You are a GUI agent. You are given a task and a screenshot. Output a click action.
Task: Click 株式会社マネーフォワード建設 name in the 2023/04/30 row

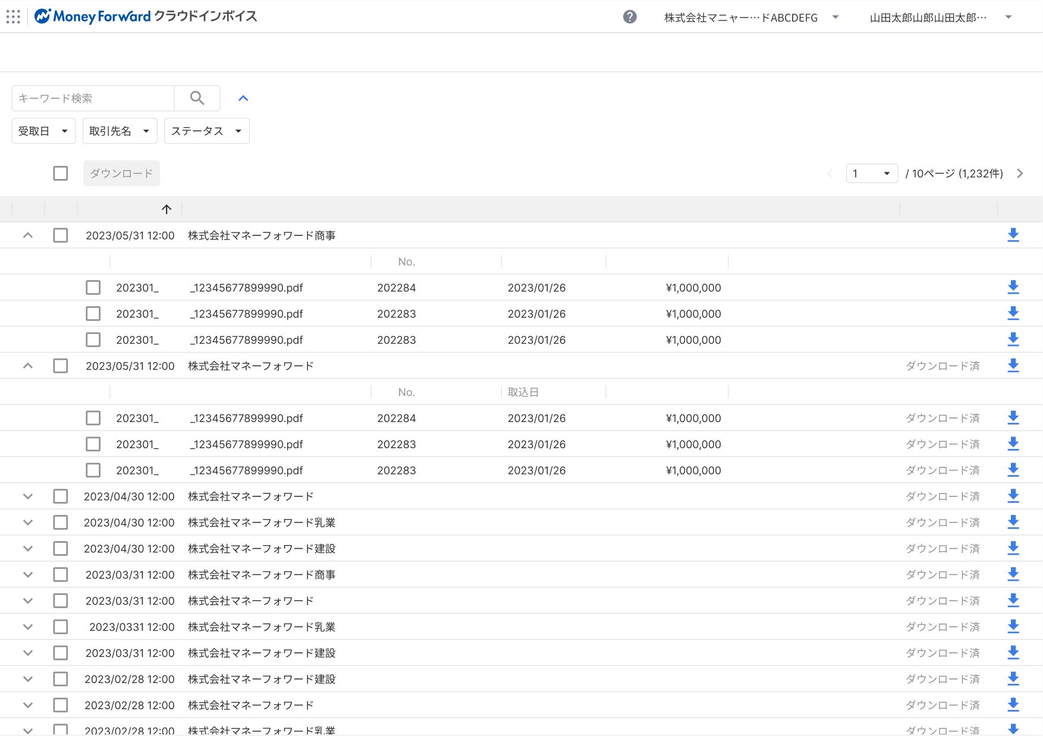[x=262, y=549]
